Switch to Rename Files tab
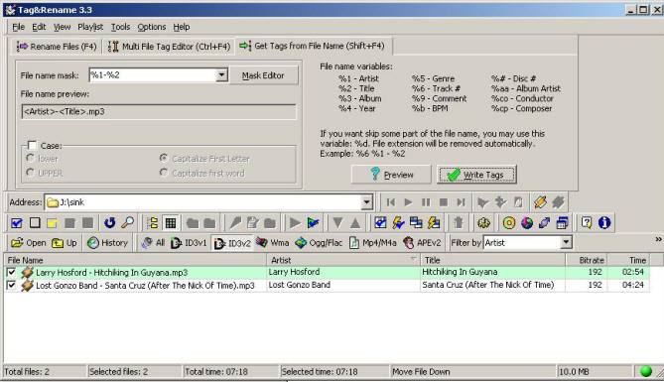 (x=57, y=47)
